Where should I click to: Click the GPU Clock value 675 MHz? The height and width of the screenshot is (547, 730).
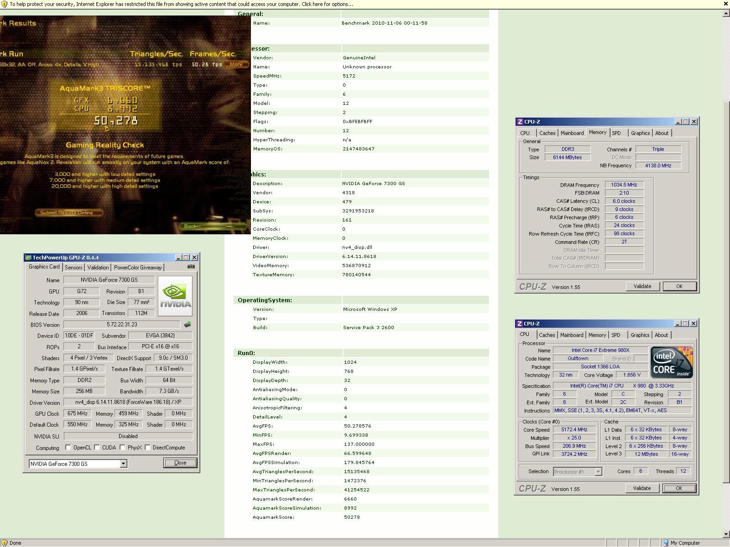[x=78, y=413]
